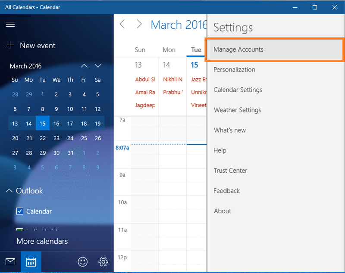This screenshot has width=345, height=273.
Task: Open the Nikhil N event on Monday
Action: (173, 79)
